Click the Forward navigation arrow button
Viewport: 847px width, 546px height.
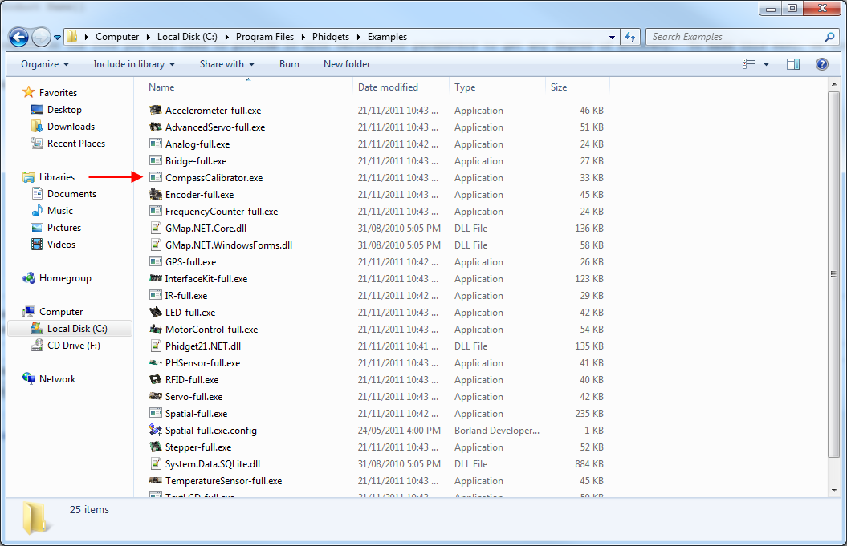42,37
